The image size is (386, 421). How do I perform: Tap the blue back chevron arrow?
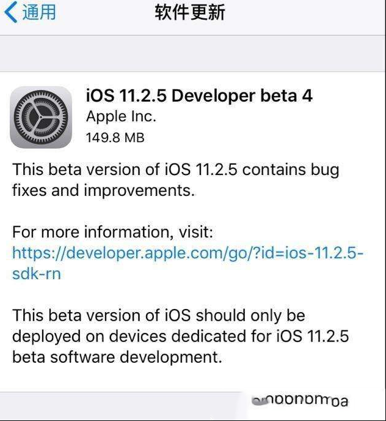pos(11,12)
